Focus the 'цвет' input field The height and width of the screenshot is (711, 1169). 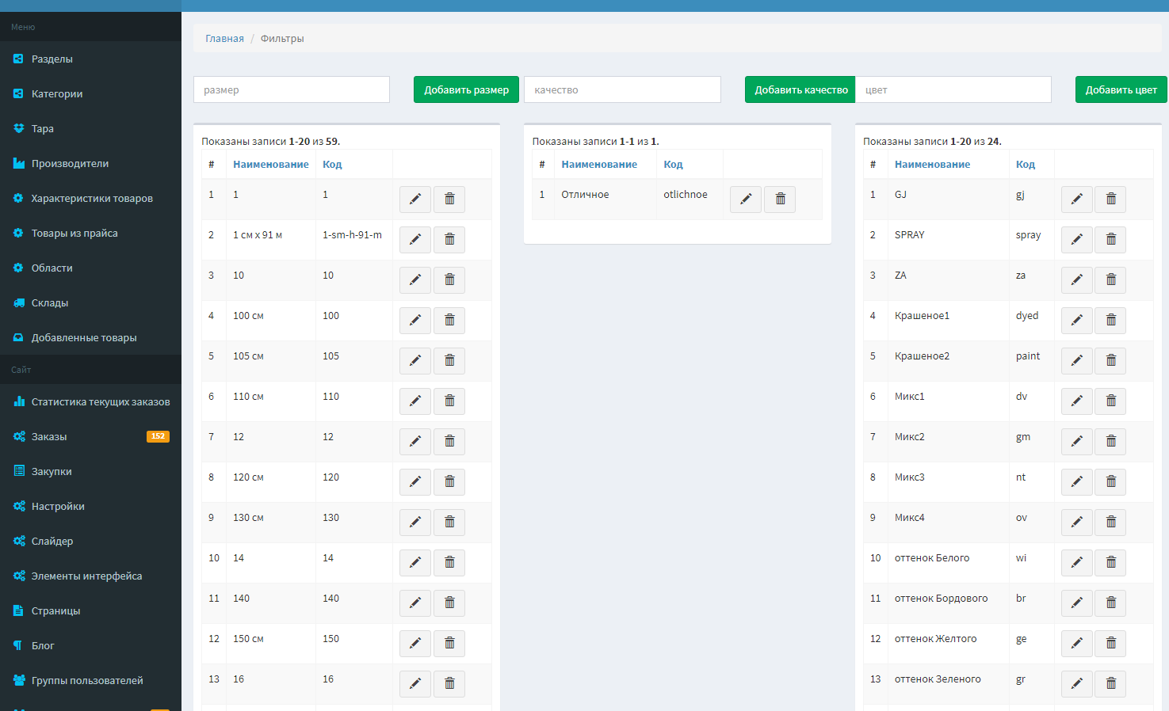(953, 89)
